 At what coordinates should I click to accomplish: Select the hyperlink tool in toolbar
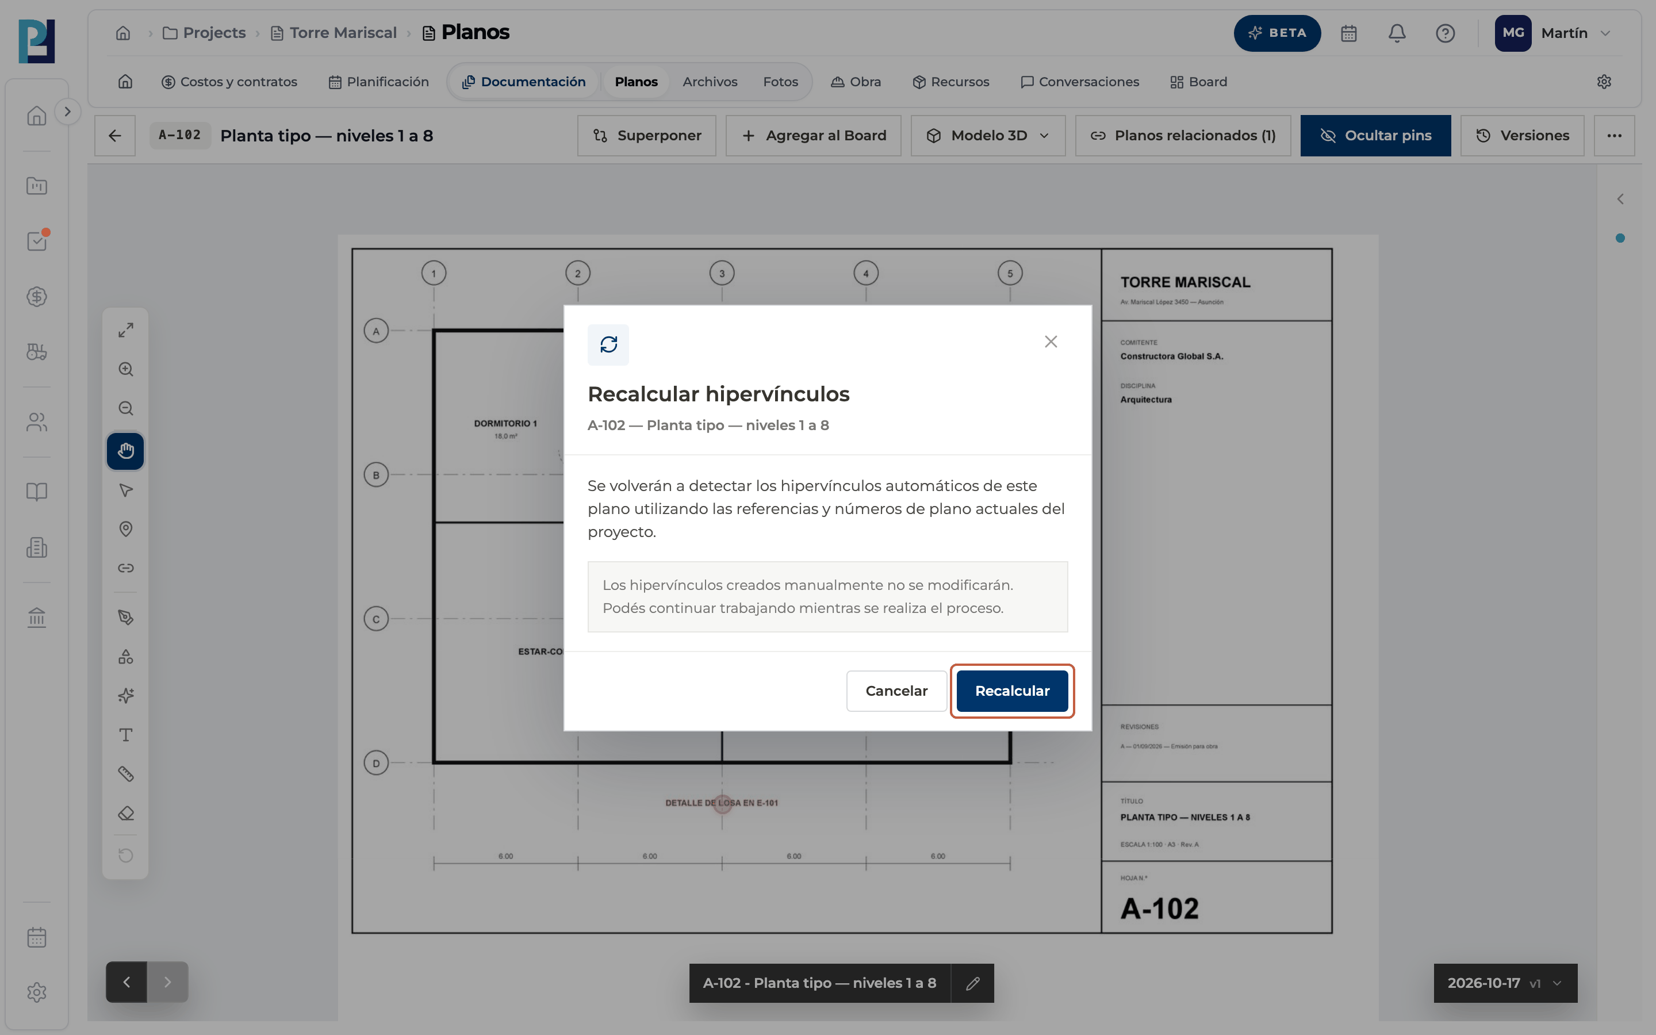point(125,568)
